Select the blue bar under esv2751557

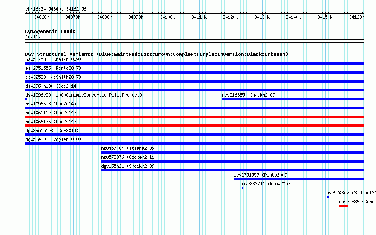[x=299, y=179]
